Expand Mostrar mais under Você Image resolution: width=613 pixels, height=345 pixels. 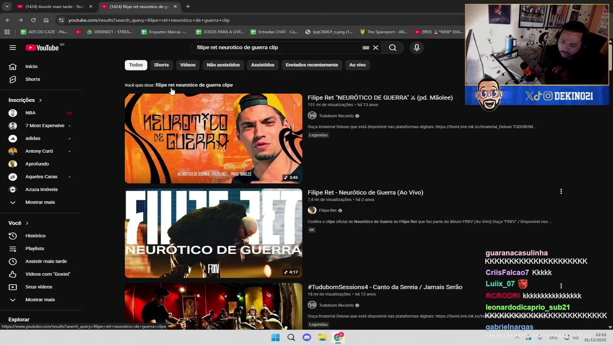pos(41,299)
